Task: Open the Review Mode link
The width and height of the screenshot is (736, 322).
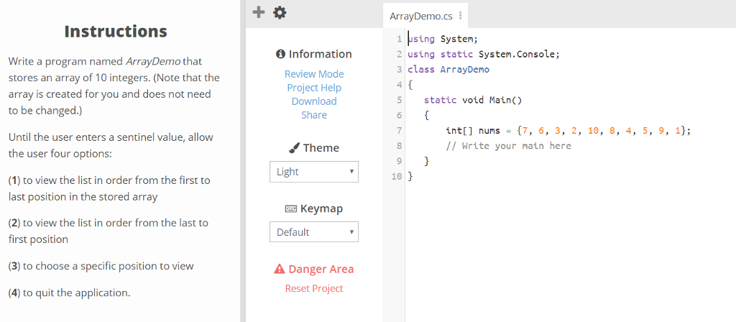Action: 314,74
